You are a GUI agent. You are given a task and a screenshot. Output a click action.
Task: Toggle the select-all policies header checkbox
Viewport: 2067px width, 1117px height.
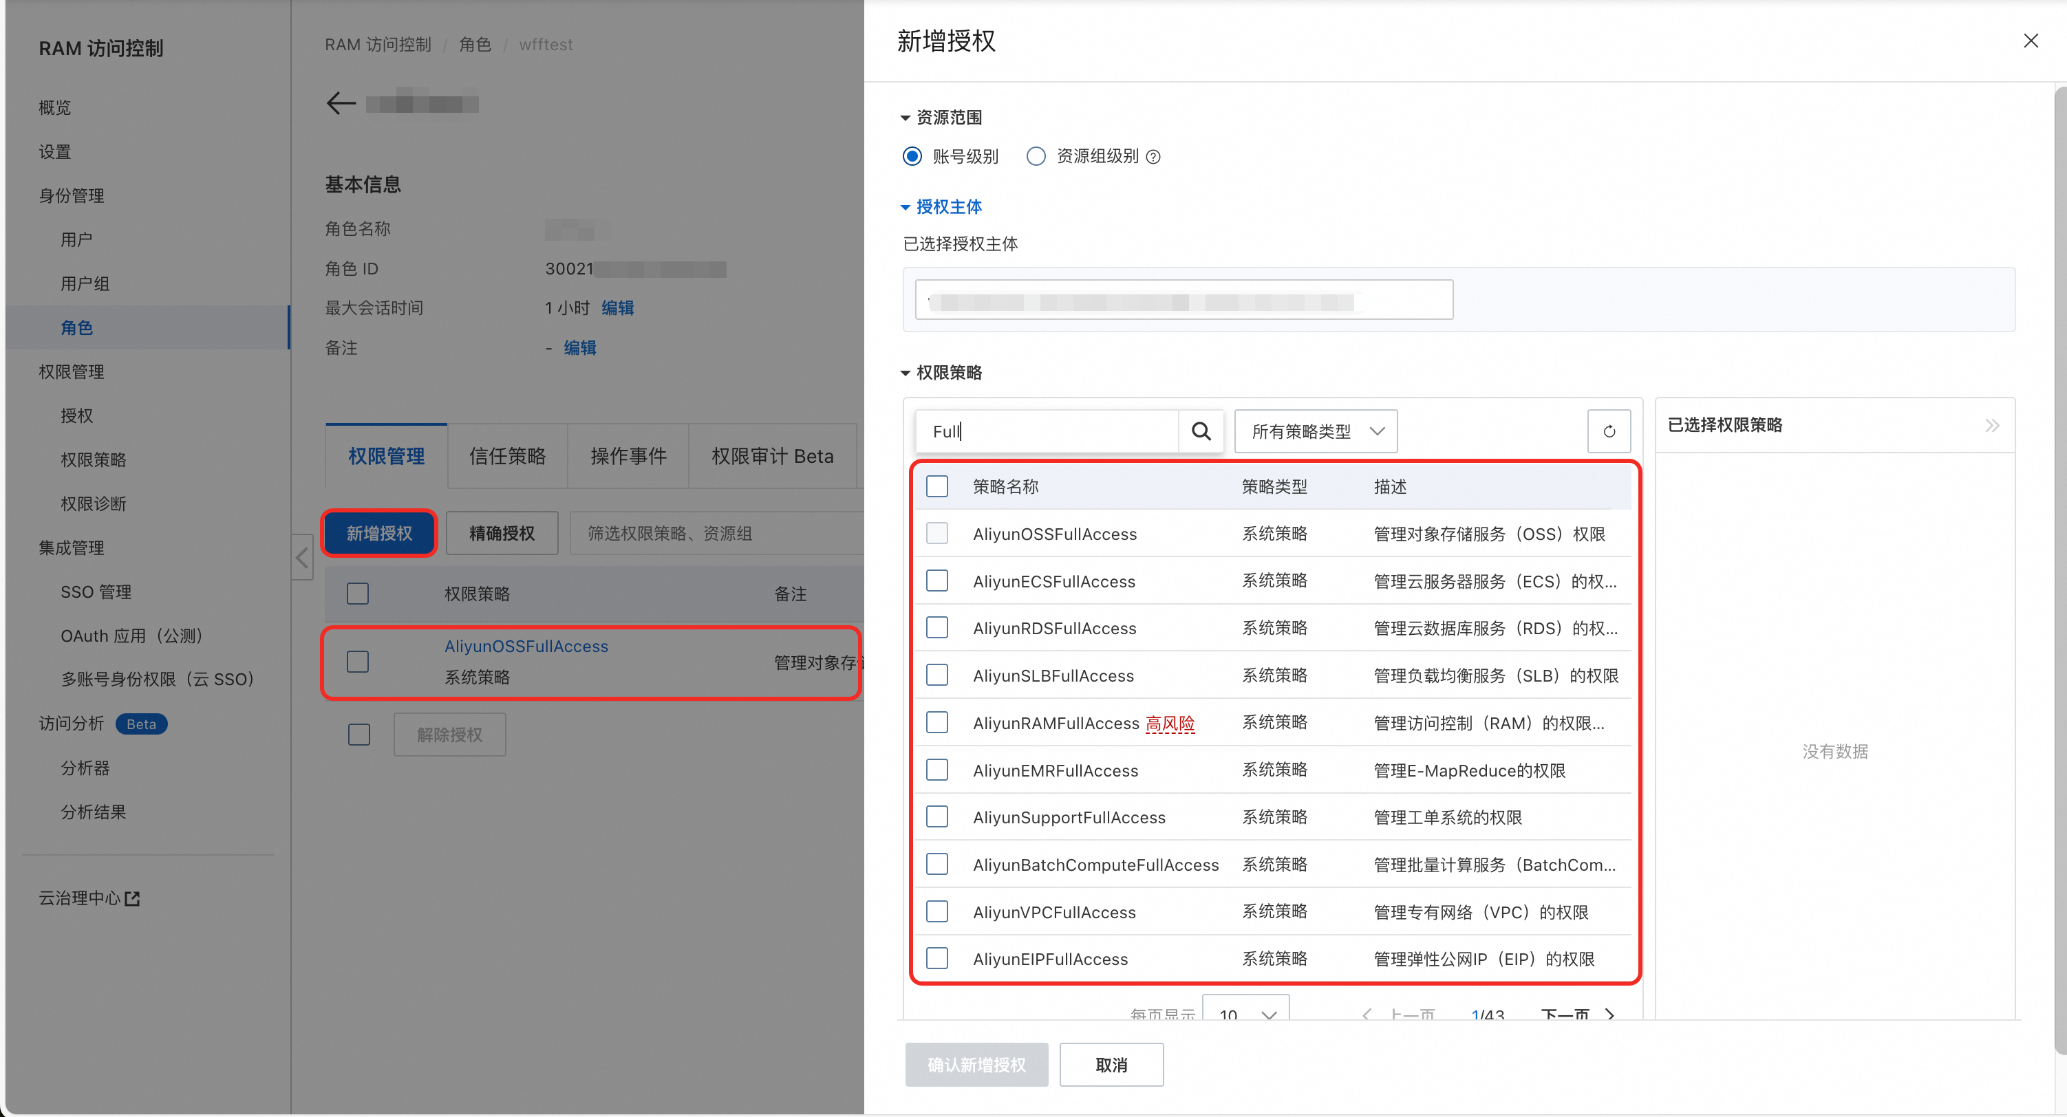(936, 487)
